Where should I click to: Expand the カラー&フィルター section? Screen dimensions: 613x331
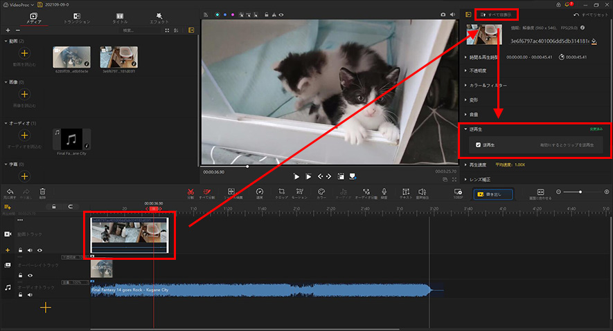488,85
